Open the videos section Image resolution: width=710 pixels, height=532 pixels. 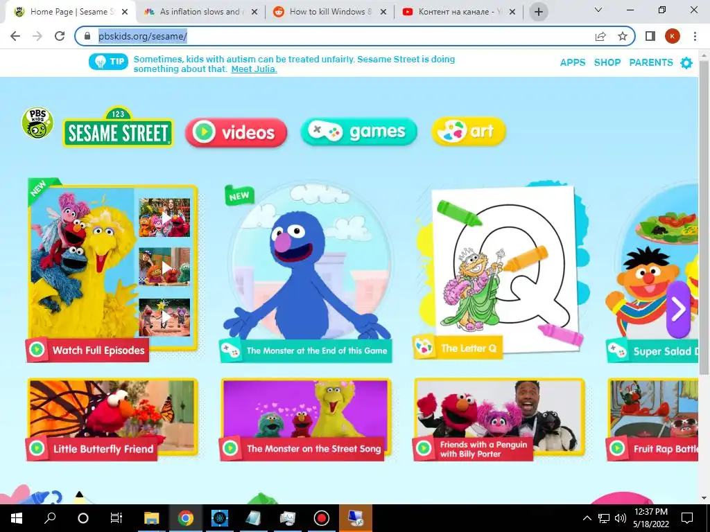pos(236,132)
